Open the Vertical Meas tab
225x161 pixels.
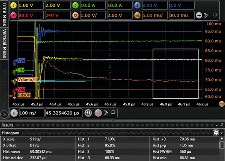(4, 43)
